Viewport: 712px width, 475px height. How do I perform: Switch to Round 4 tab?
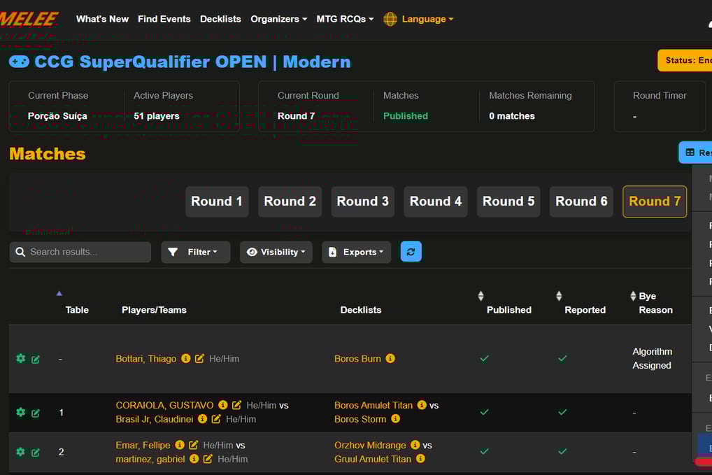(436, 201)
